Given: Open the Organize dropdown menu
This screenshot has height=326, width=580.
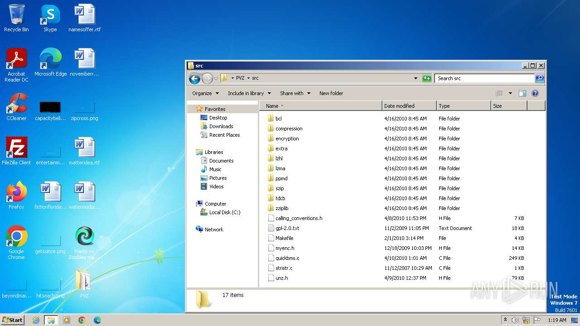Looking at the screenshot, I should click(x=205, y=93).
